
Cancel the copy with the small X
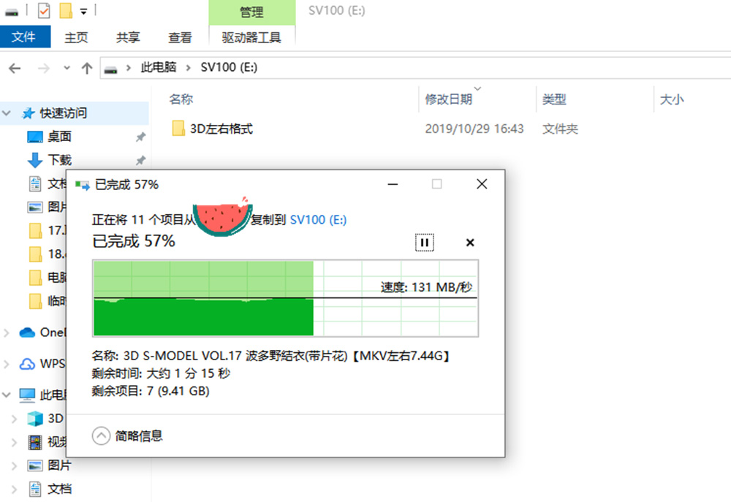click(x=470, y=243)
